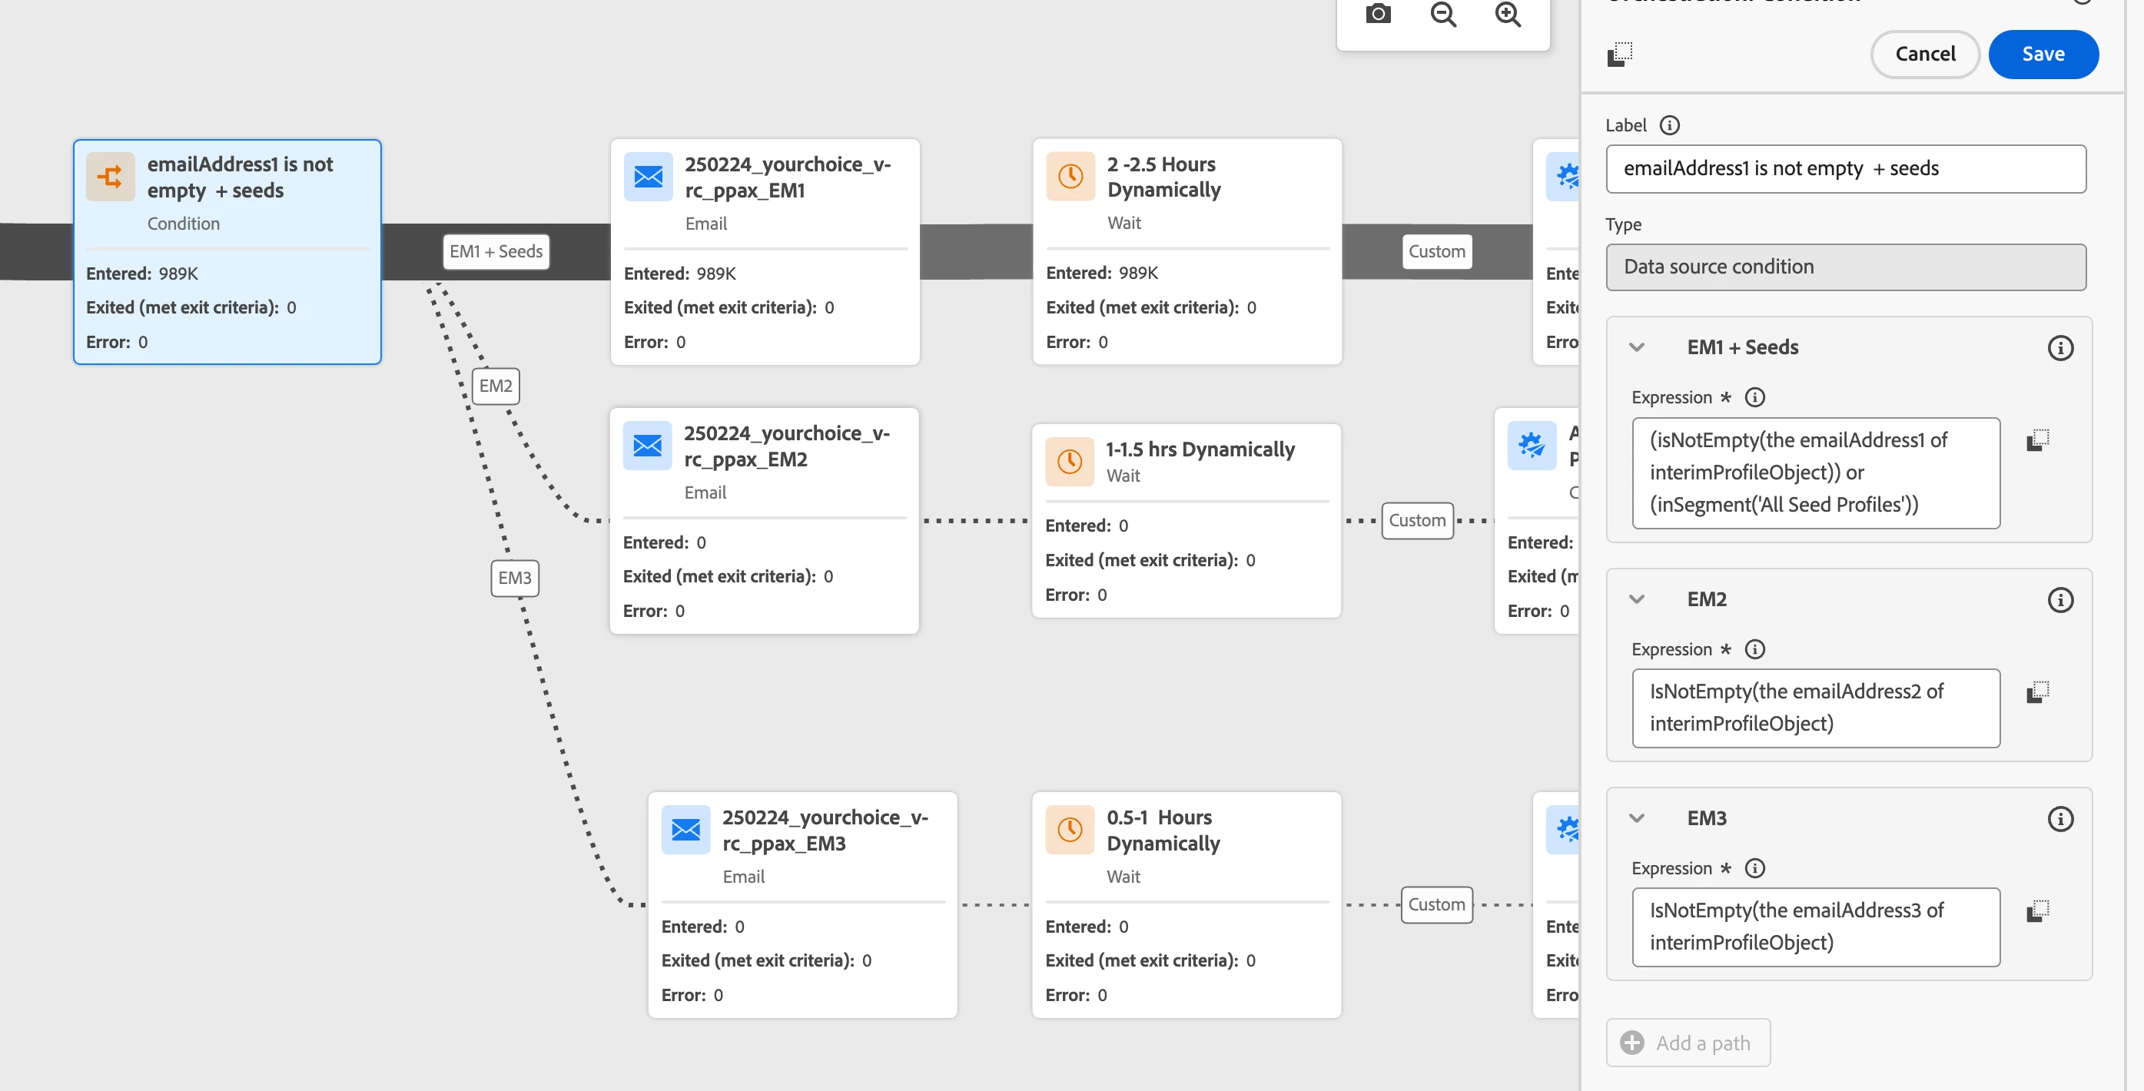Click the EM2 expression text field
This screenshot has width=2144, height=1091.
pyautogui.click(x=1814, y=708)
